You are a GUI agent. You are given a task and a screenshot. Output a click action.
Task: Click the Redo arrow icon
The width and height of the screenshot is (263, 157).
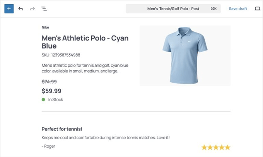(x=32, y=8)
